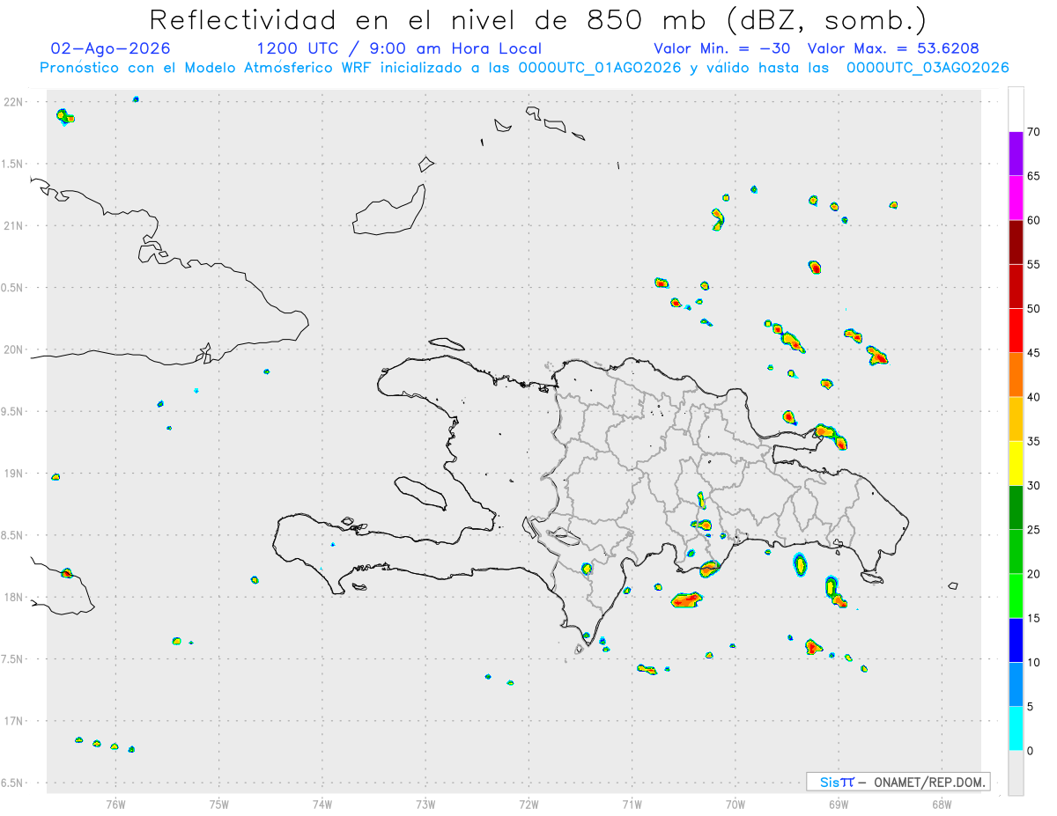
Task: Click the 'Valor Min. = -30' text
Action: (x=722, y=48)
